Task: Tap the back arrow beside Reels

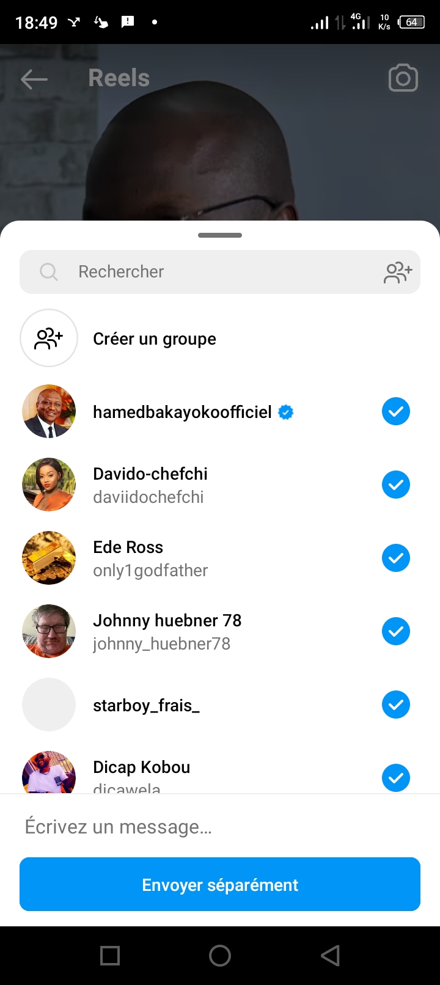Action: coord(34,79)
